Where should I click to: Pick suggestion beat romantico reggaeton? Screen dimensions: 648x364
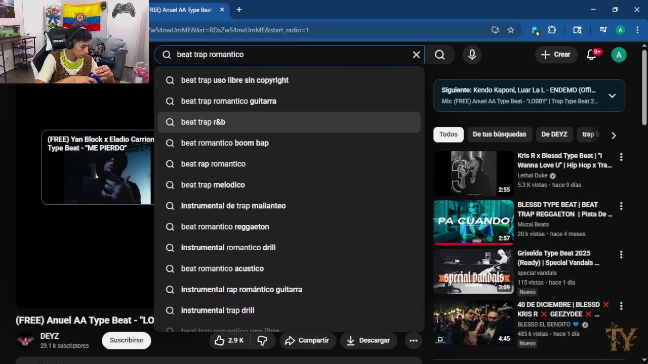coord(289,227)
